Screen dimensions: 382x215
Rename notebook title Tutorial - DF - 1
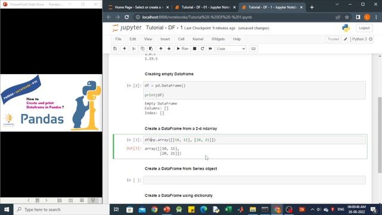click(164, 28)
